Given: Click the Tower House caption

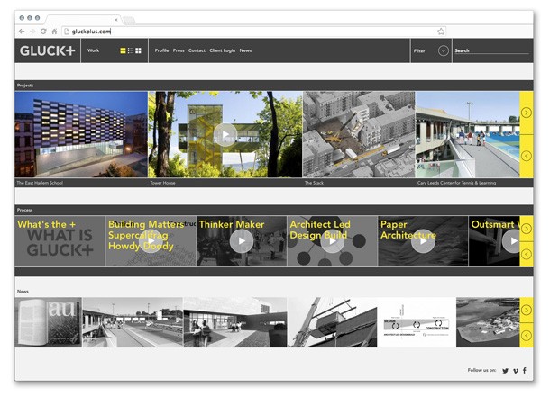Looking at the screenshot, I should 162,183.
